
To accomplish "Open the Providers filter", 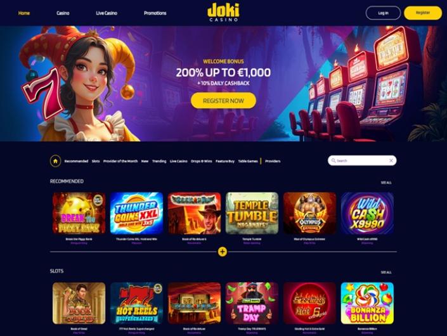I will pyautogui.click(x=273, y=161).
